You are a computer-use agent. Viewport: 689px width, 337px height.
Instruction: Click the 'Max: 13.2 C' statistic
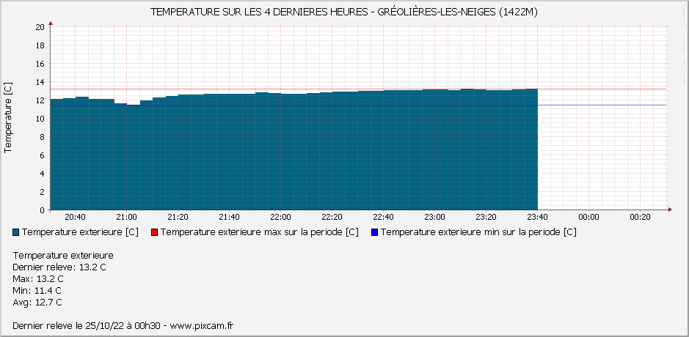tap(38, 279)
